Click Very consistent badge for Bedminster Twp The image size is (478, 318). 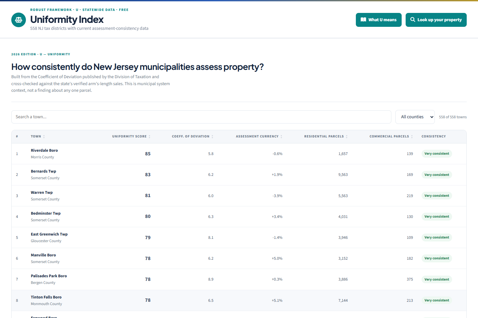[437, 217]
